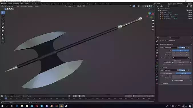Select the Annotate pencil tool

pos(3,35)
